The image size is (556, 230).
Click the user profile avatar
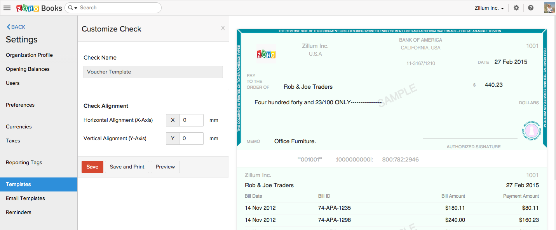549,8
